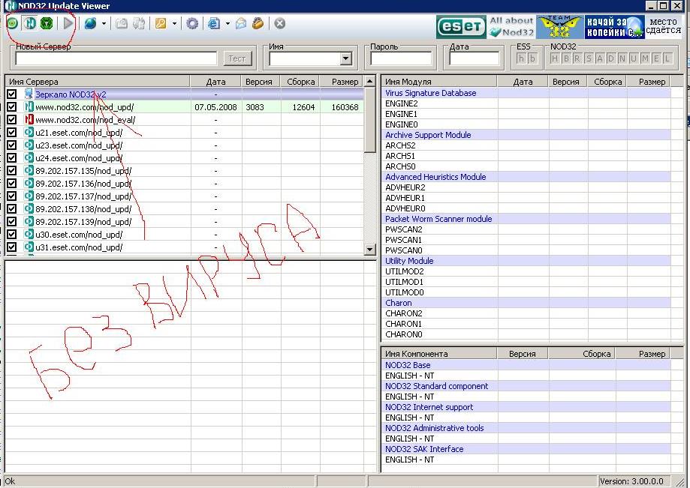The height and width of the screenshot is (488, 690).
Task: Click the green circle icon in toolbar
Action: (12, 23)
